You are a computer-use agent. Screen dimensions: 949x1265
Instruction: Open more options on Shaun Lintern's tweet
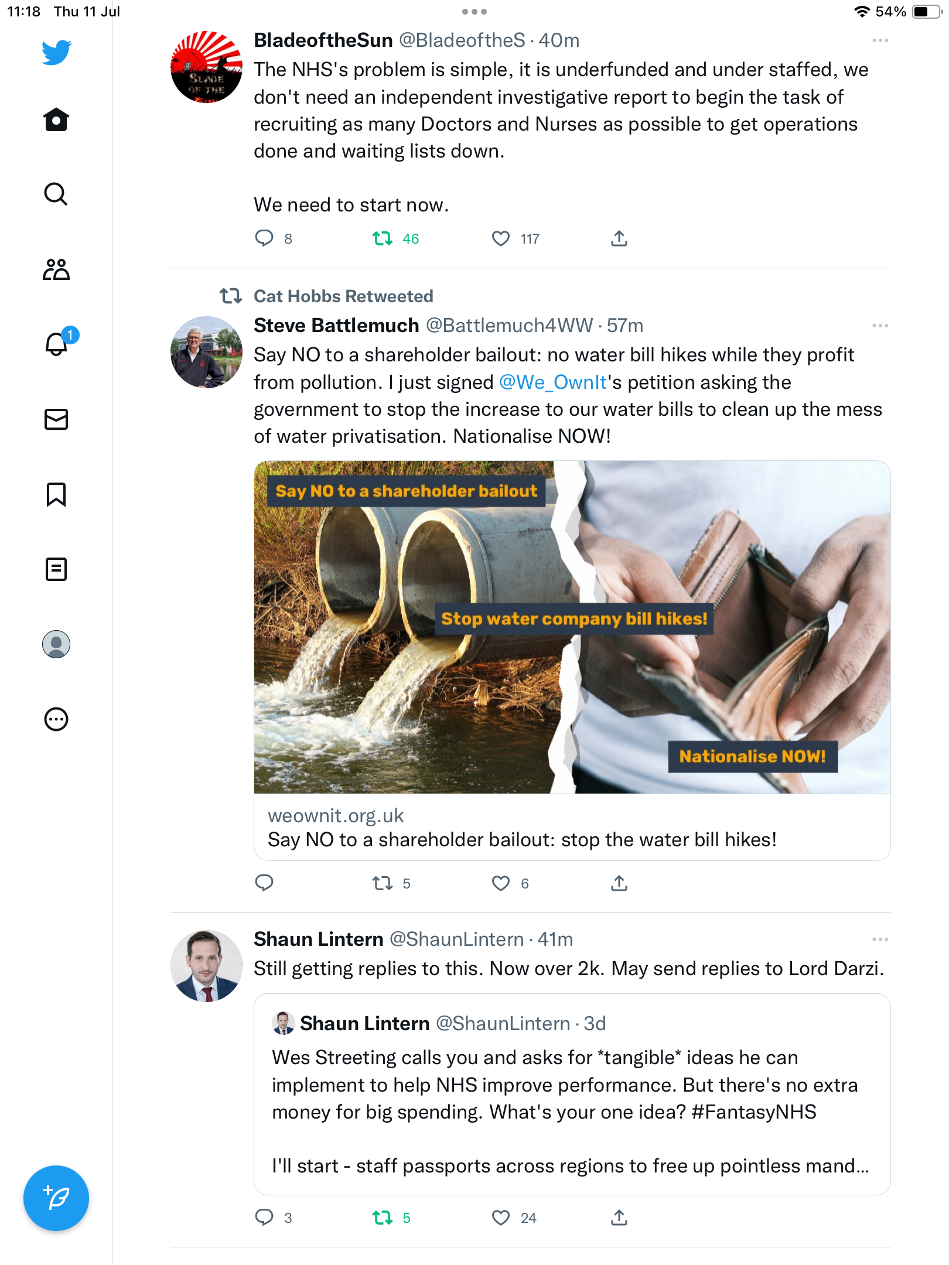tap(880, 939)
